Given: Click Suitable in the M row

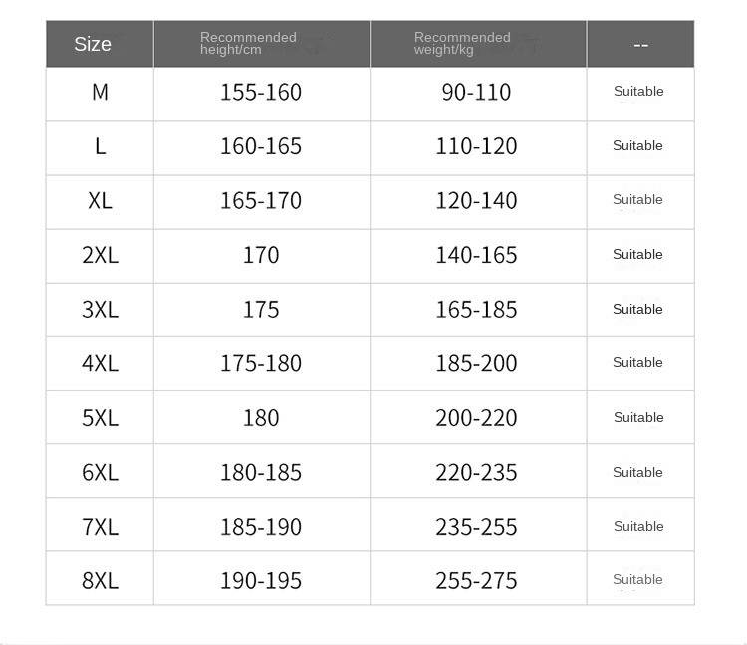Looking at the screenshot, I should (x=638, y=92).
